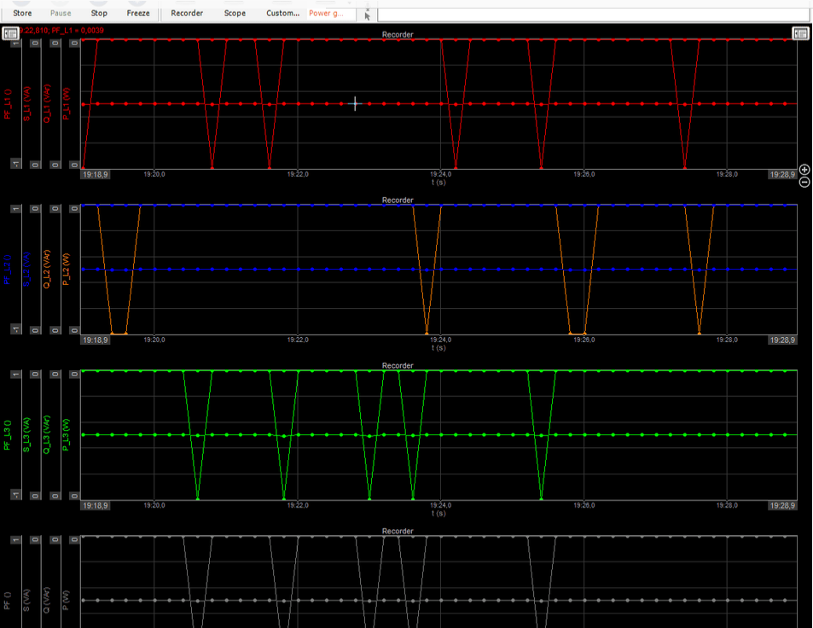Zoom out with the minus icon
This screenshot has width=813, height=628.
[804, 182]
